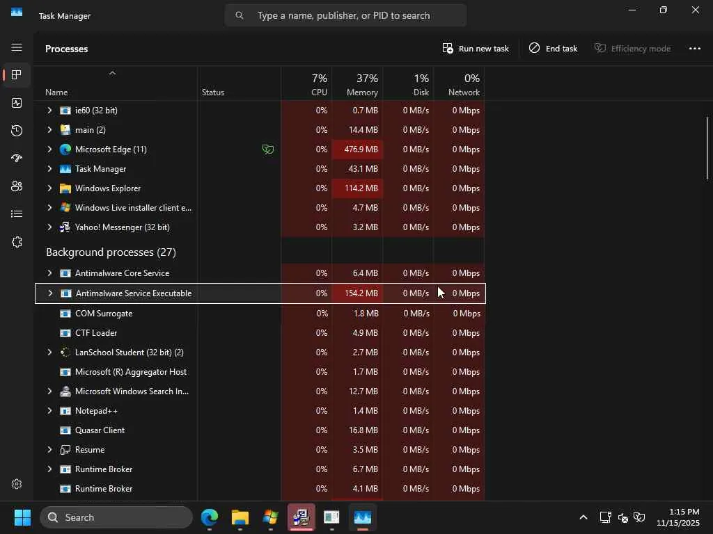Open the Startup apps sidebar icon
Viewport: 713px width, 534px height.
17,159
